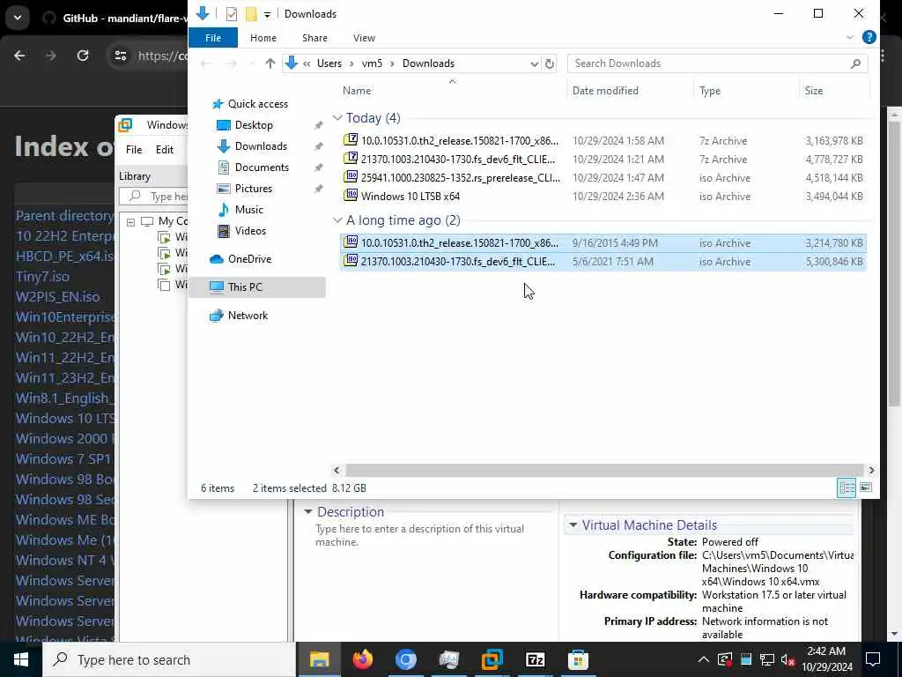Select the Windows 10 LTSB x64 file
This screenshot has height=677, width=902.
[x=603, y=197]
